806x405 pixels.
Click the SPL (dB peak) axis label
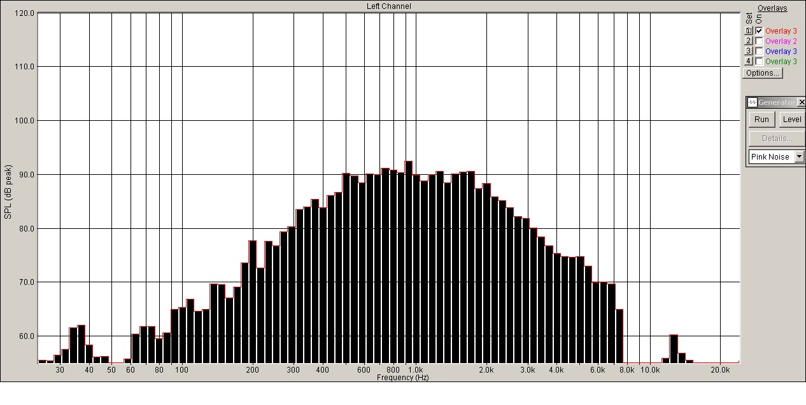pos(8,192)
